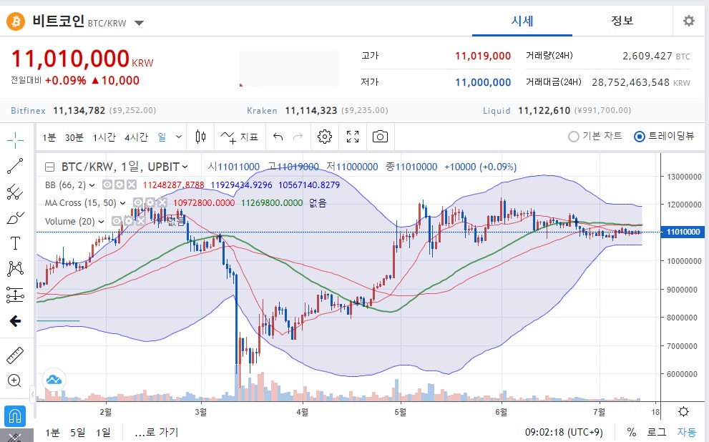The height and width of the screenshot is (442, 709).
Task: Toggle 자동 auto scale
Action: [x=686, y=432]
